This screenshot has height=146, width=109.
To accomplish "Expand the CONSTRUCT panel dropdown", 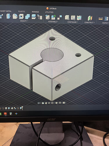I will [x=90, y=22].
